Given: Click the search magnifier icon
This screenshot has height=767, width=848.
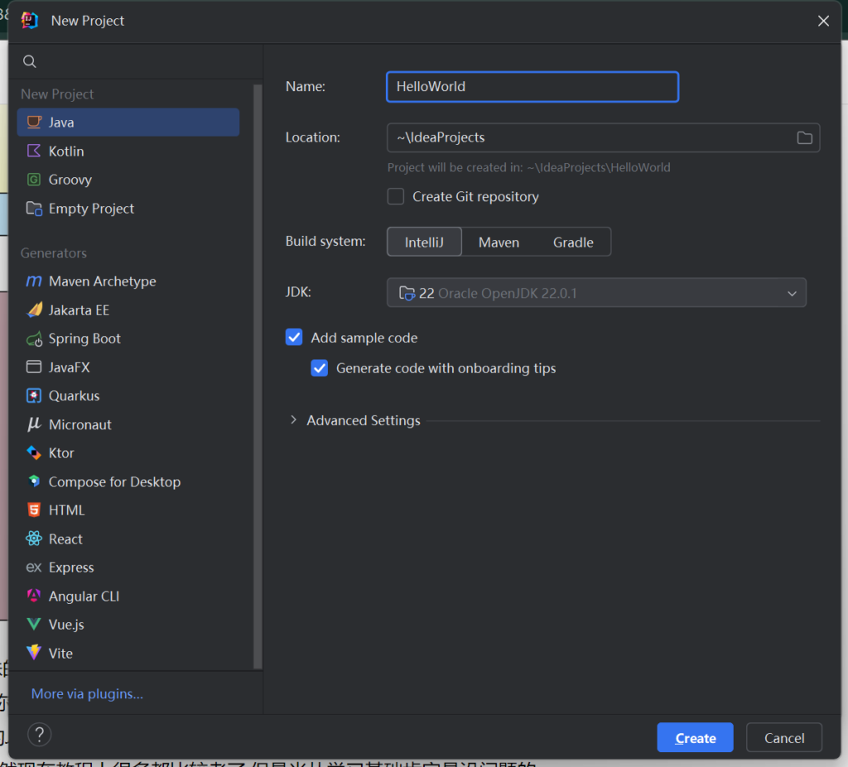Looking at the screenshot, I should 30,61.
